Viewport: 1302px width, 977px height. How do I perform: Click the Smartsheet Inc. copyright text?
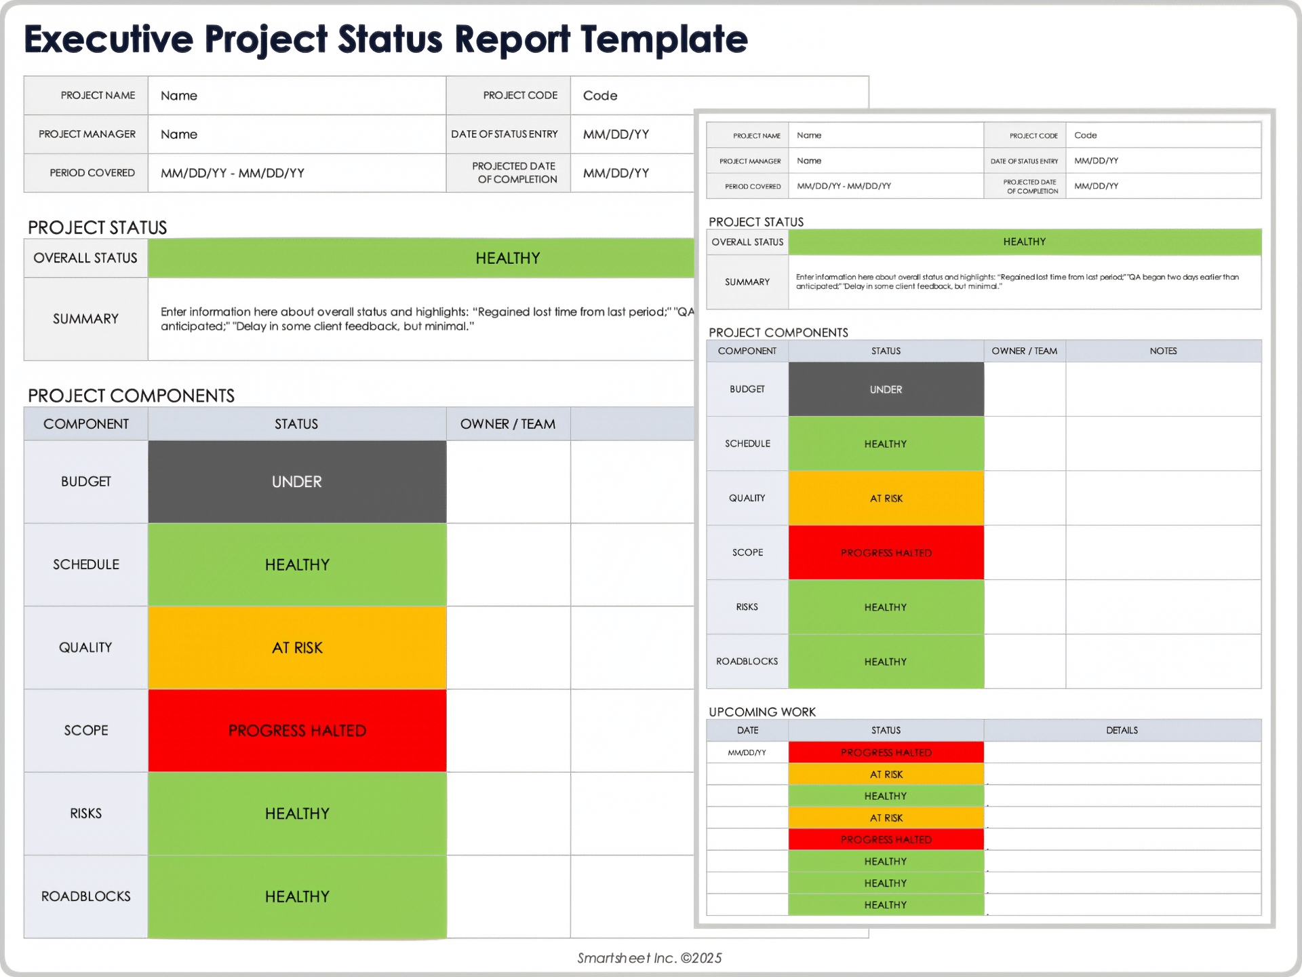tap(649, 958)
